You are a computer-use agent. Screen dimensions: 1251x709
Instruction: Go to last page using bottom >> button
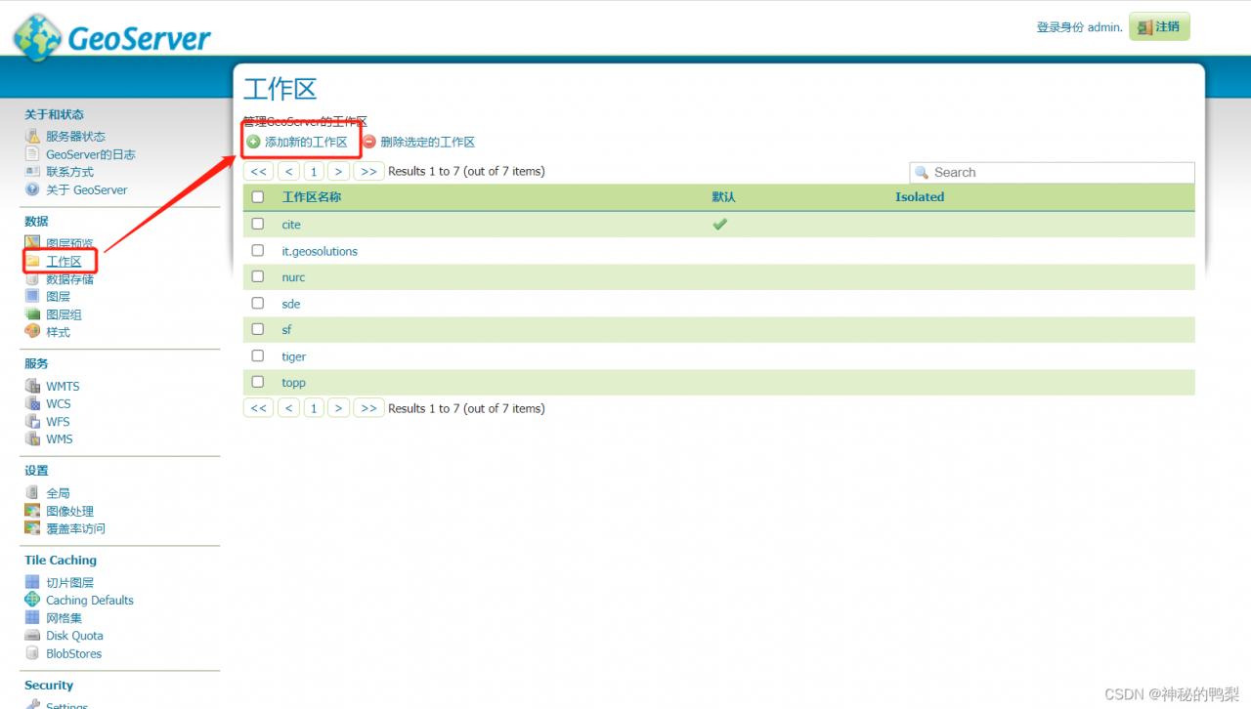coord(368,408)
